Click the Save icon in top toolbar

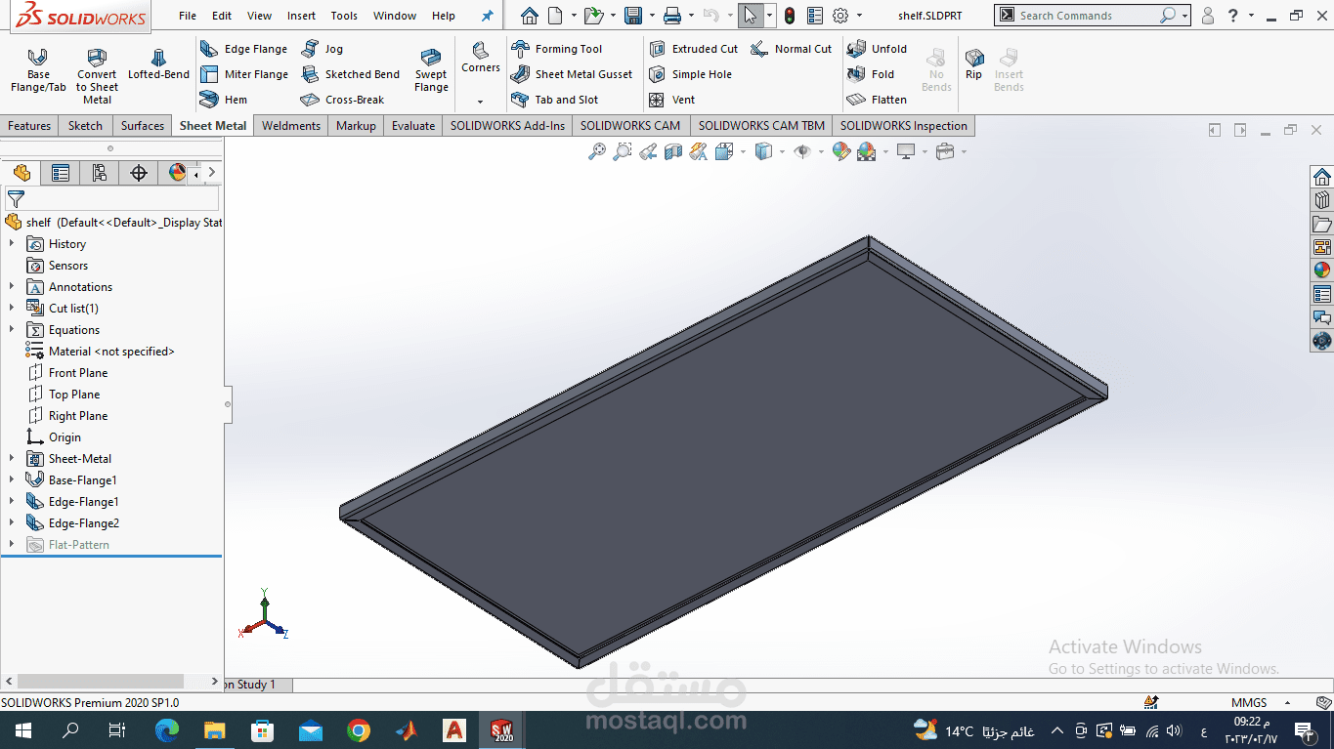[633, 16]
